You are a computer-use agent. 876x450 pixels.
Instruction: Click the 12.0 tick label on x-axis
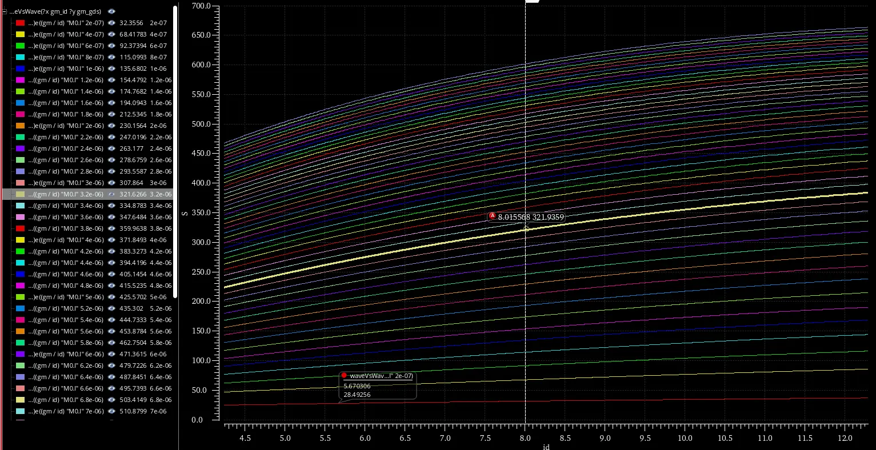tap(845, 438)
